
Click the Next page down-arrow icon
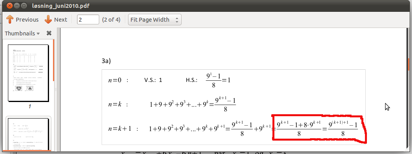pyautogui.click(x=48, y=20)
